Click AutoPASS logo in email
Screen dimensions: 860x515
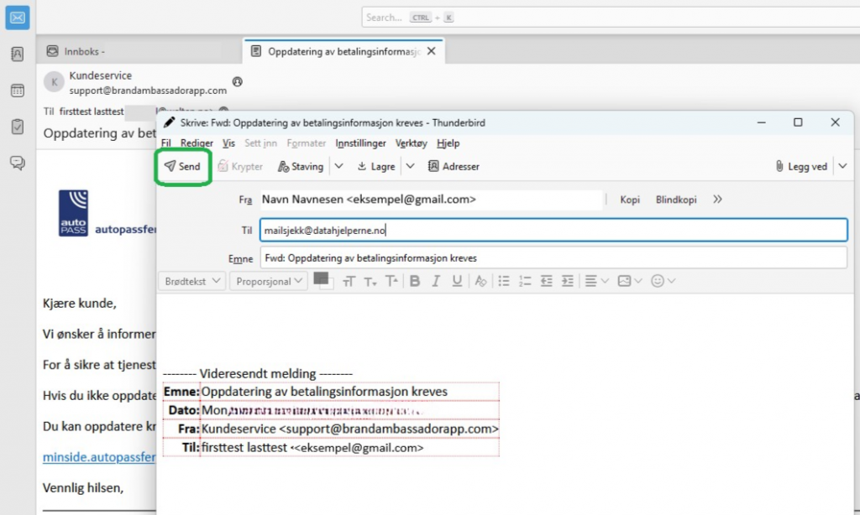74,213
